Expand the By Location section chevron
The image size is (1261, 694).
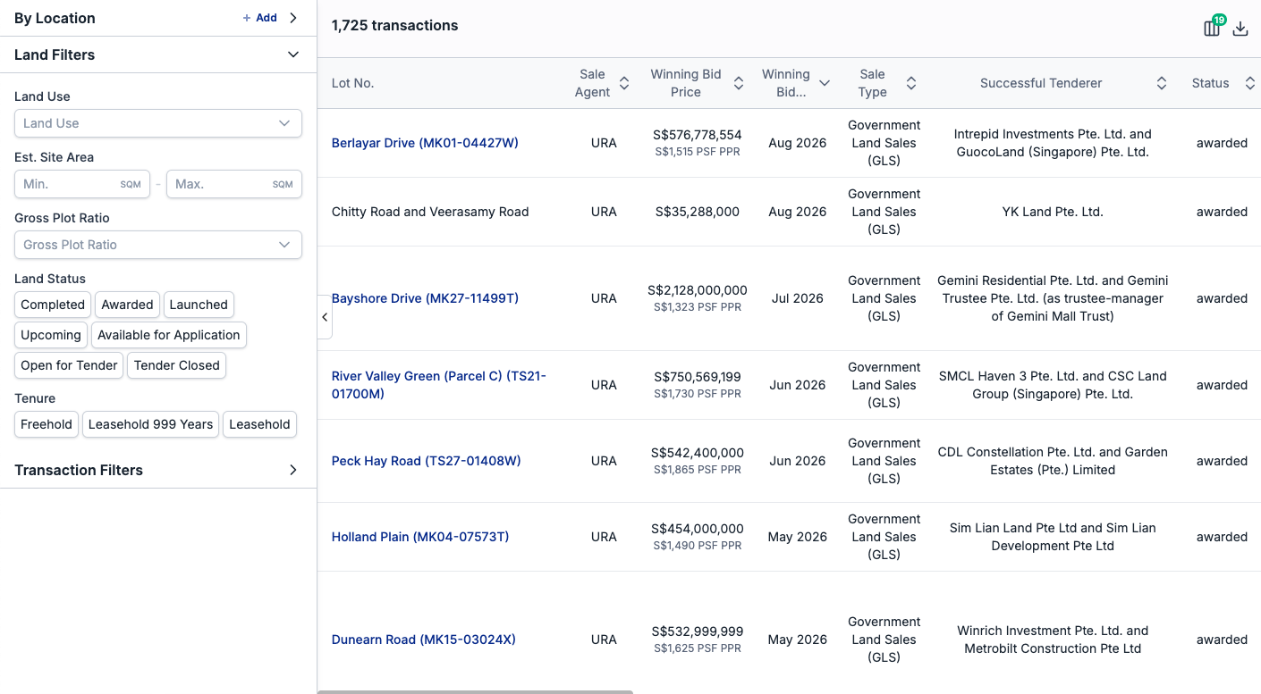tap(293, 18)
